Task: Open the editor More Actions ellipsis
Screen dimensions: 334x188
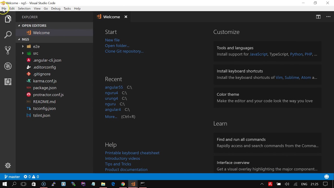Action: tap(328, 17)
